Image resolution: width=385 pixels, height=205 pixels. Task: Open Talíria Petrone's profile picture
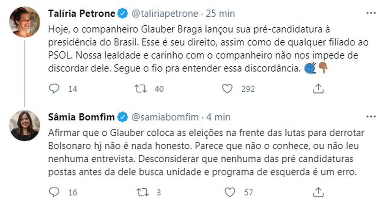(x=24, y=21)
